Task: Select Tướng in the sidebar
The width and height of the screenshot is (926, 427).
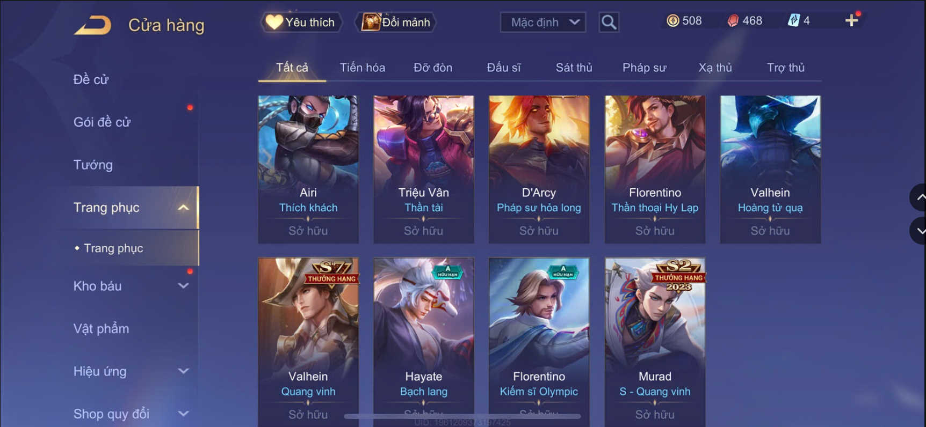Action: tap(93, 165)
